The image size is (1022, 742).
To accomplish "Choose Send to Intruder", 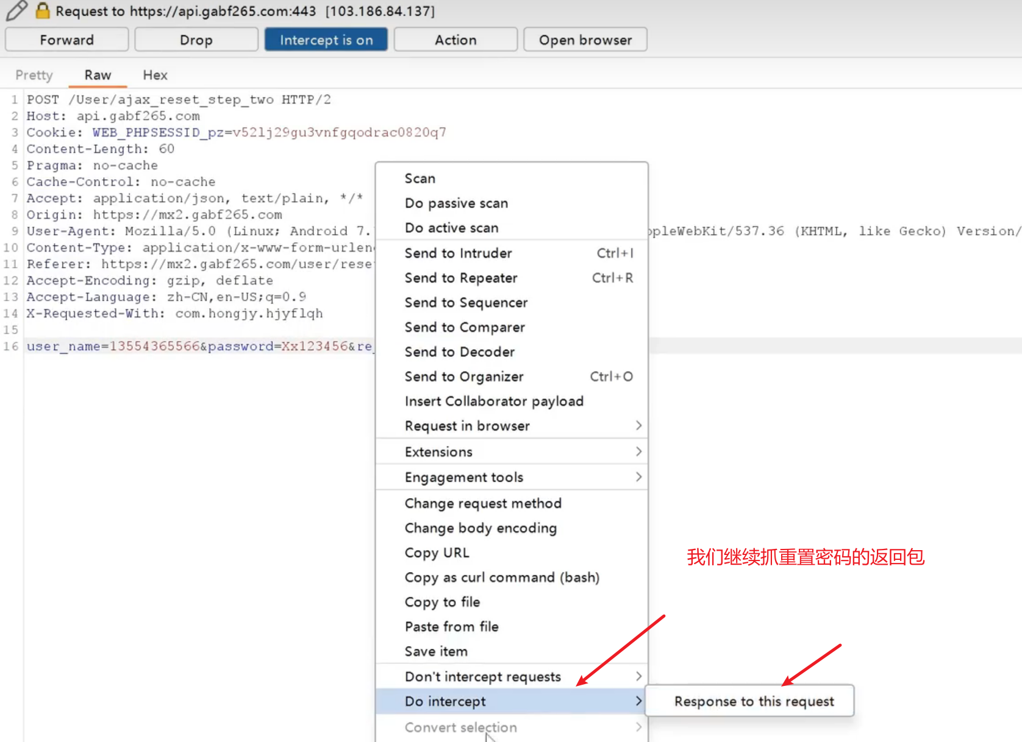I will (x=458, y=253).
